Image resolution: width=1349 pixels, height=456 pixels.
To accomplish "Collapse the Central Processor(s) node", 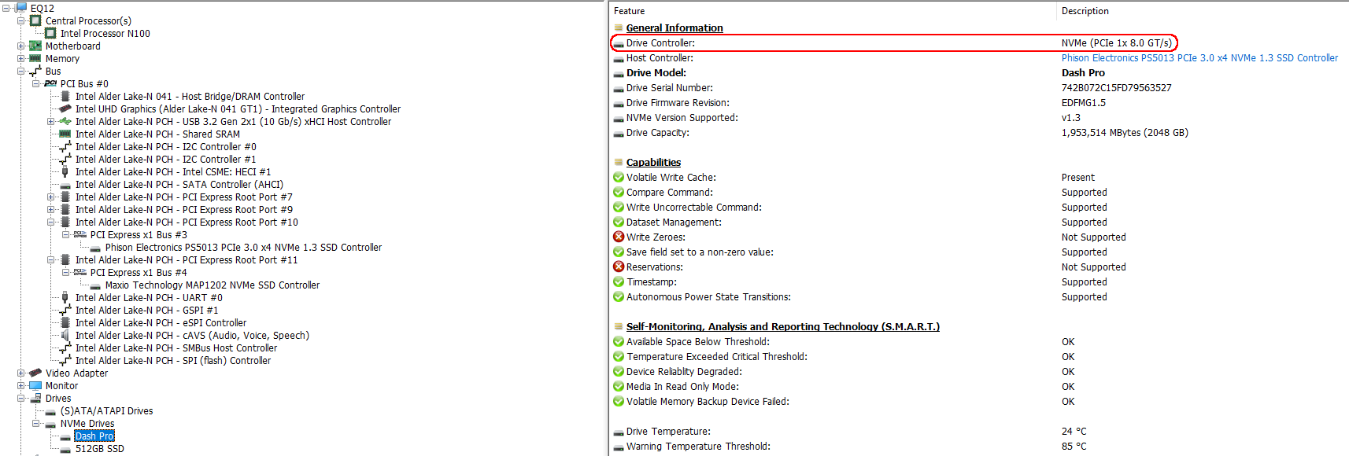I will pyautogui.click(x=21, y=20).
